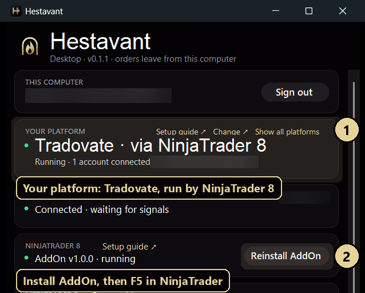The width and height of the screenshot is (365, 293).
Task: Click the Reinstall AddOn button
Action: pyautogui.click(x=286, y=256)
